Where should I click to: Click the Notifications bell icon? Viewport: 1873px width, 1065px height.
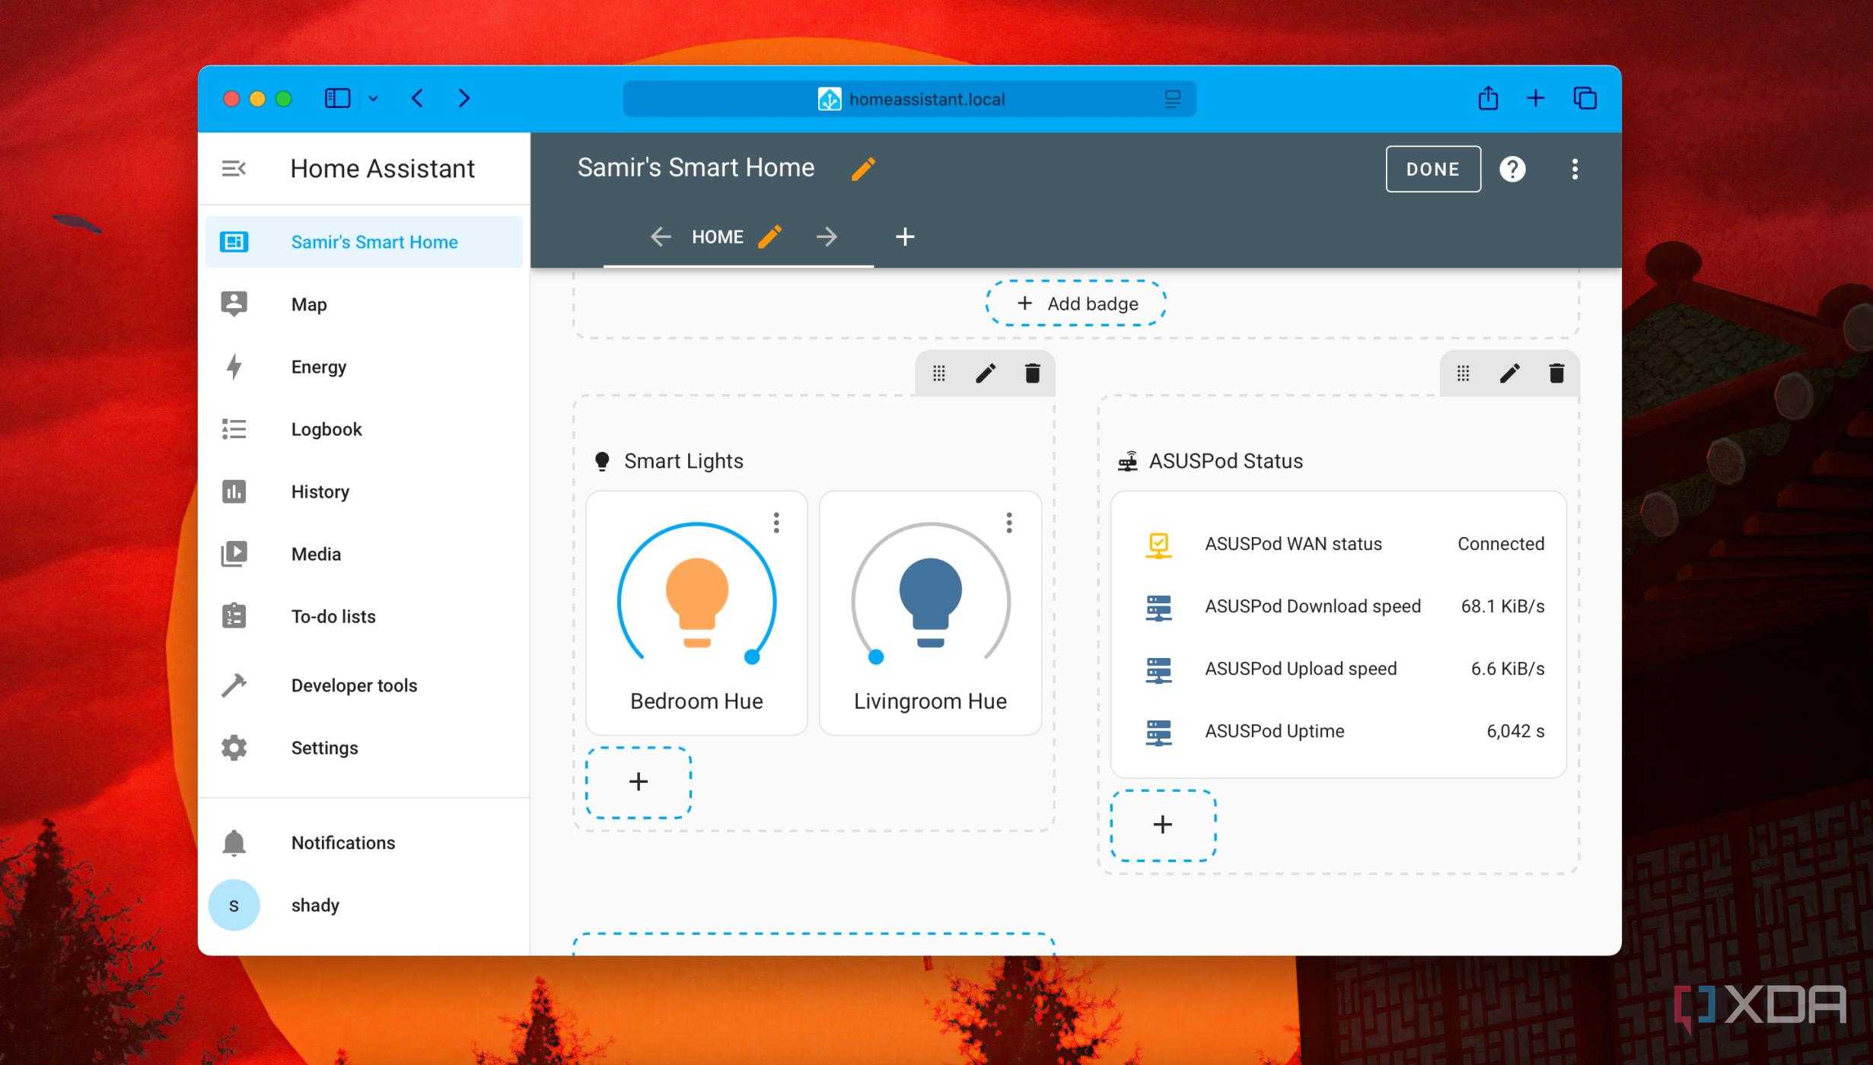coord(234,843)
